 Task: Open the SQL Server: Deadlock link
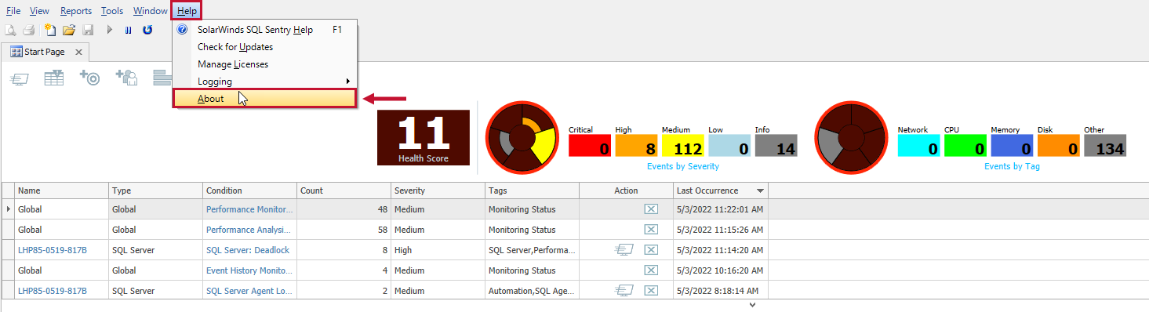click(x=248, y=250)
